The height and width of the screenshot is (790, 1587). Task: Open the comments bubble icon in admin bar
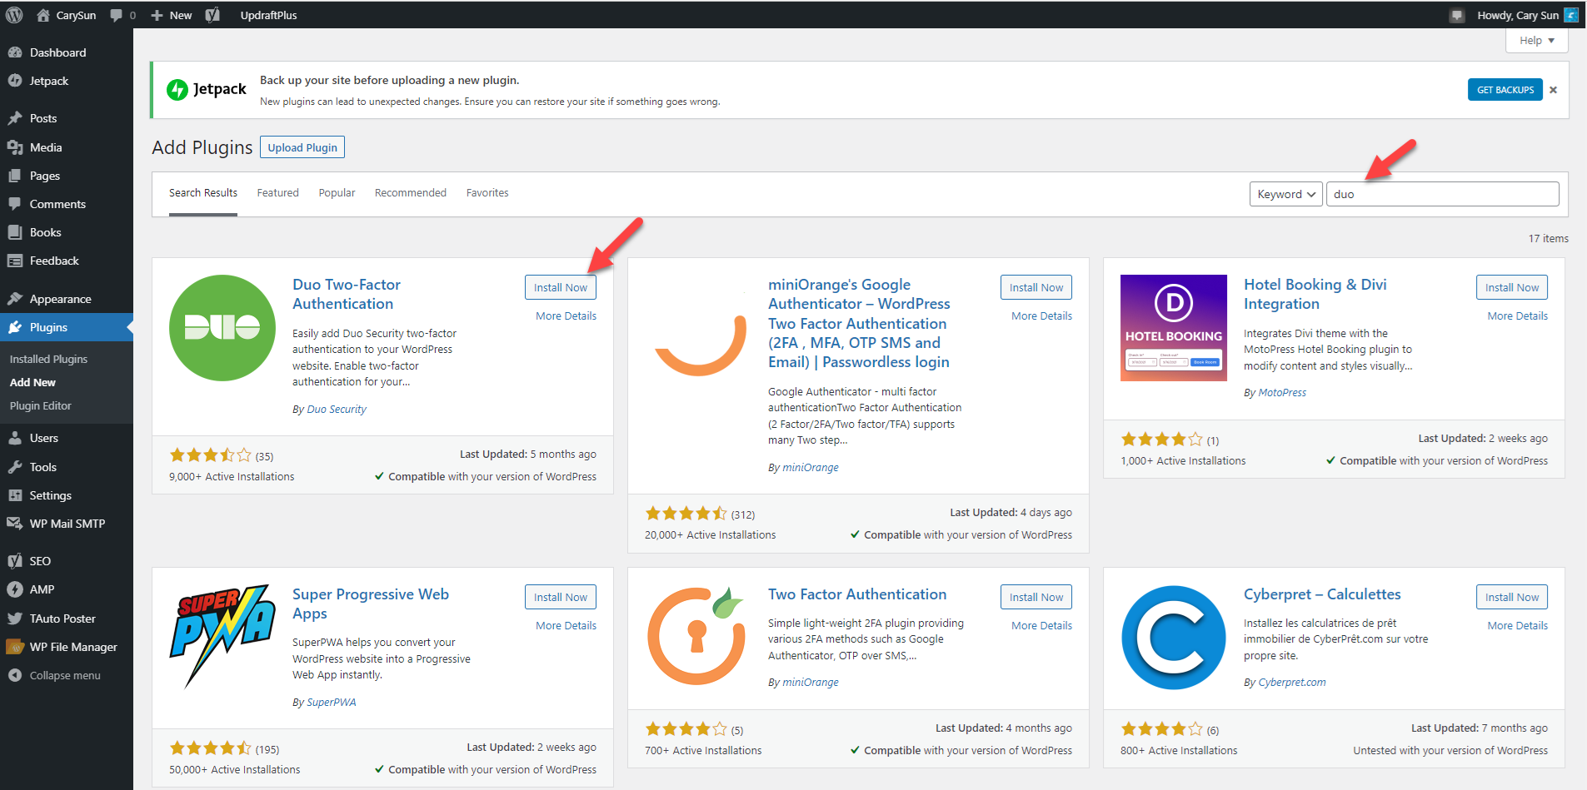(116, 15)
